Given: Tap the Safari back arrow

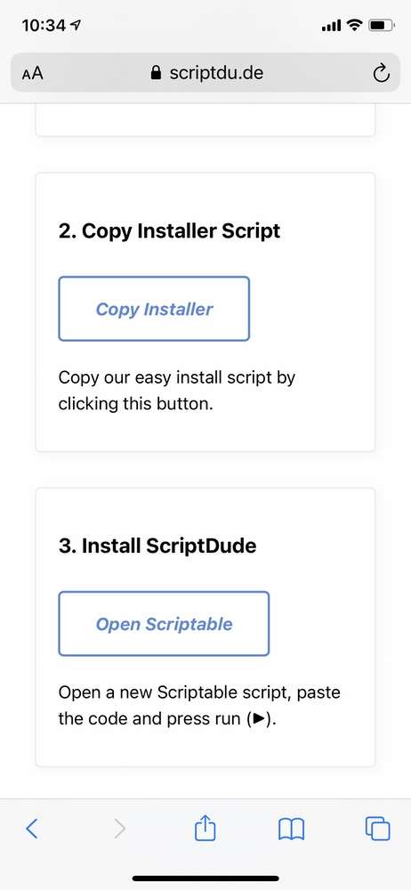Looking at the screenshot, I should 32,829.
